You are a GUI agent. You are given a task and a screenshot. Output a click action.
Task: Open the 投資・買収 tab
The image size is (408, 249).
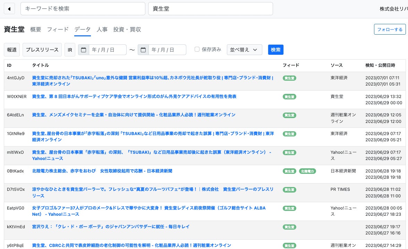(x=127, y=29)
